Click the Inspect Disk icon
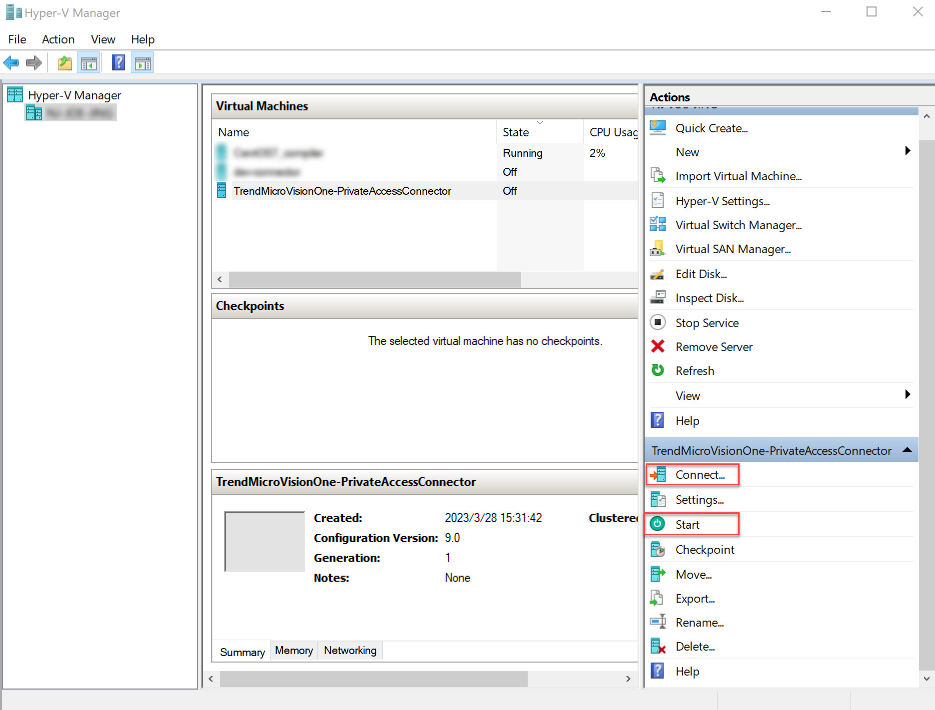This screenshot has height=710, width=935. click(658, 297)
